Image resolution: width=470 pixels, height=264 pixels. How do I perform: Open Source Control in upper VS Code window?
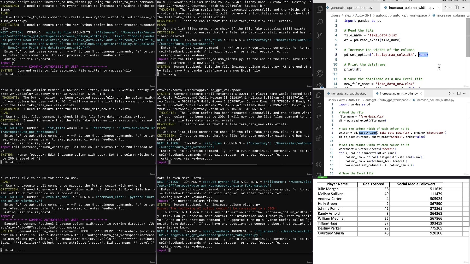pos(320,35)
